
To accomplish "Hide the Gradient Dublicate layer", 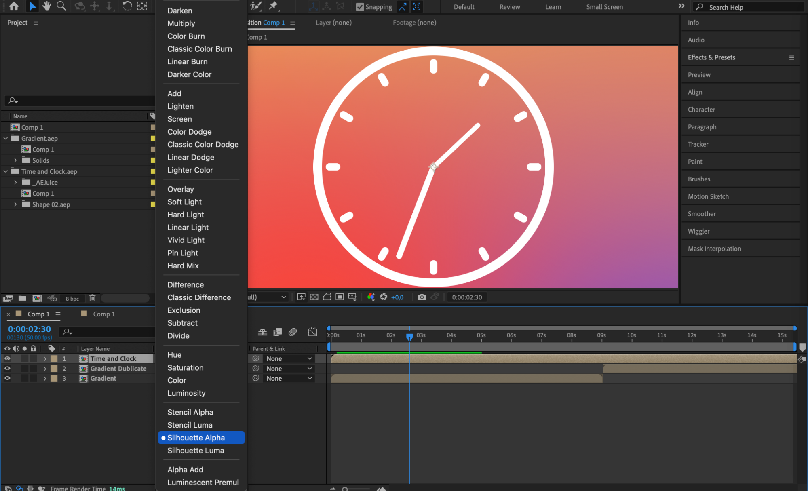I will 7,369.
